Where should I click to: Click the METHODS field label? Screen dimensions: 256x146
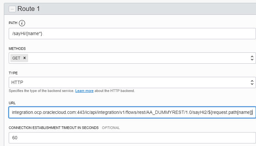[17, 49]
